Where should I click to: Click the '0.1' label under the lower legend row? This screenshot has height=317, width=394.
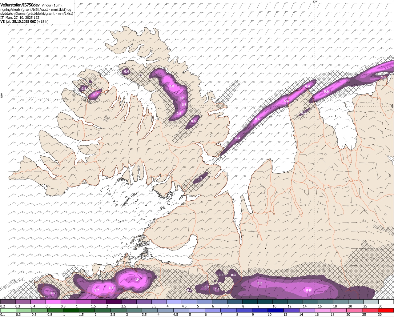click(x=3, y=315)
